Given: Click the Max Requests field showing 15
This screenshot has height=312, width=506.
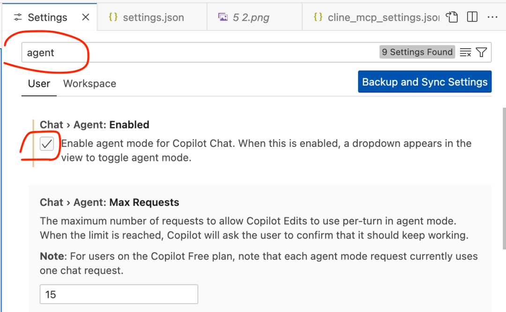Looking at the screenshot, I should [x=119, y=294].
